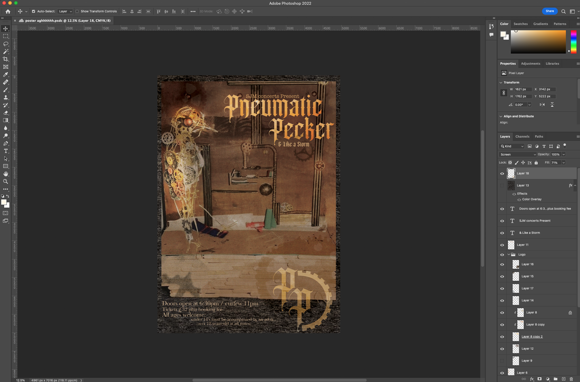This screenshot has height=382, width=580.
Task: Select the Clone Stamp tool
Action: point(6,97)
